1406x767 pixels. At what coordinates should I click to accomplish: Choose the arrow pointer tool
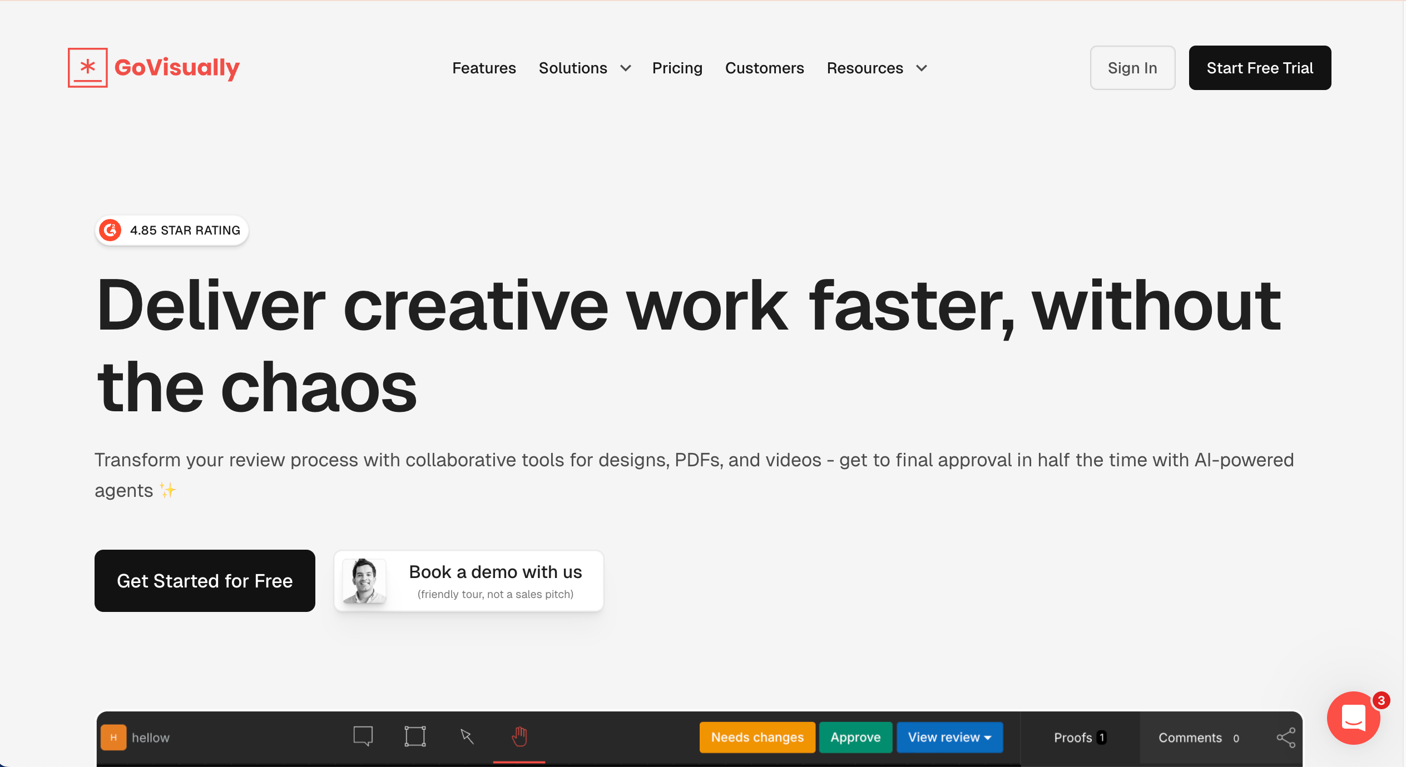tap(467, 736)
